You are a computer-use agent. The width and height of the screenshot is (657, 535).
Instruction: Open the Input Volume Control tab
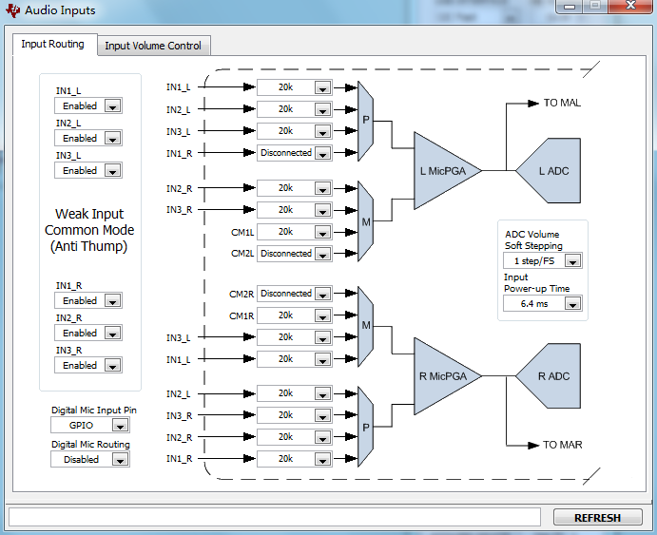(153, 46)
